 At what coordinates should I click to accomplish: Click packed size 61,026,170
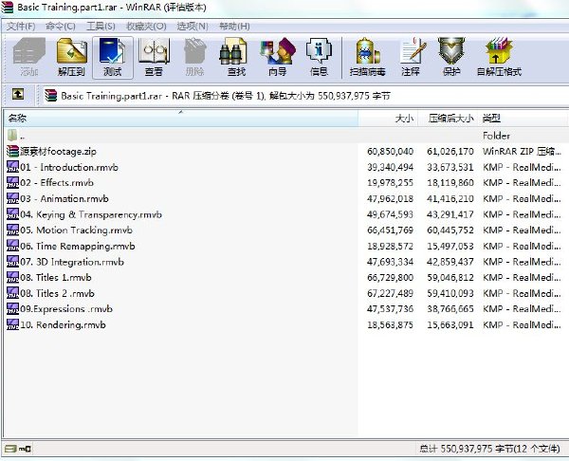pos(450,152)
